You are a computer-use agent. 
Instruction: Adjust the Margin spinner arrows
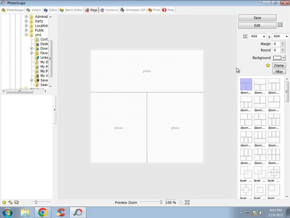point(283,44)
